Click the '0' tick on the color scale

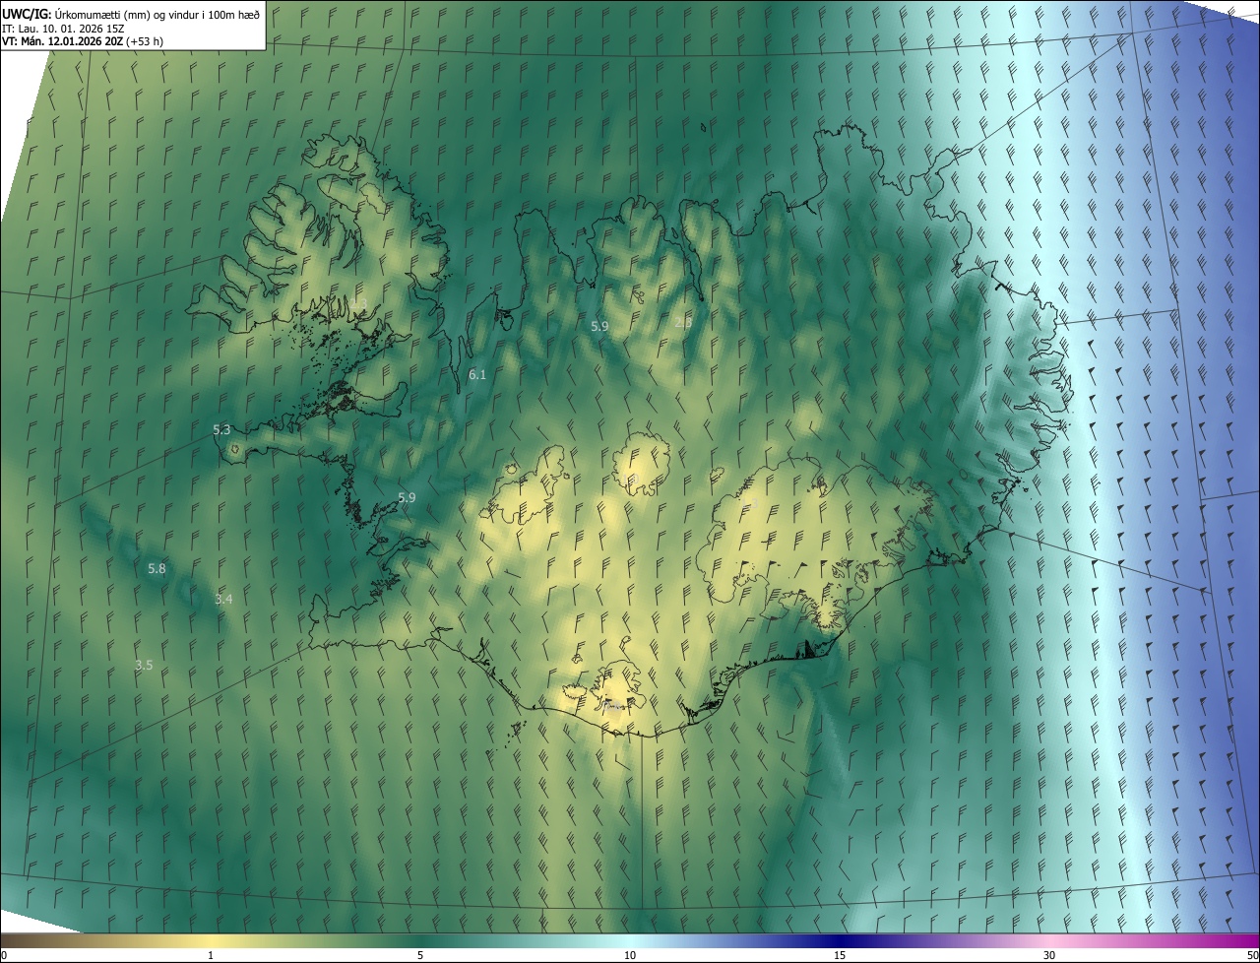click(x=4, y=955)
